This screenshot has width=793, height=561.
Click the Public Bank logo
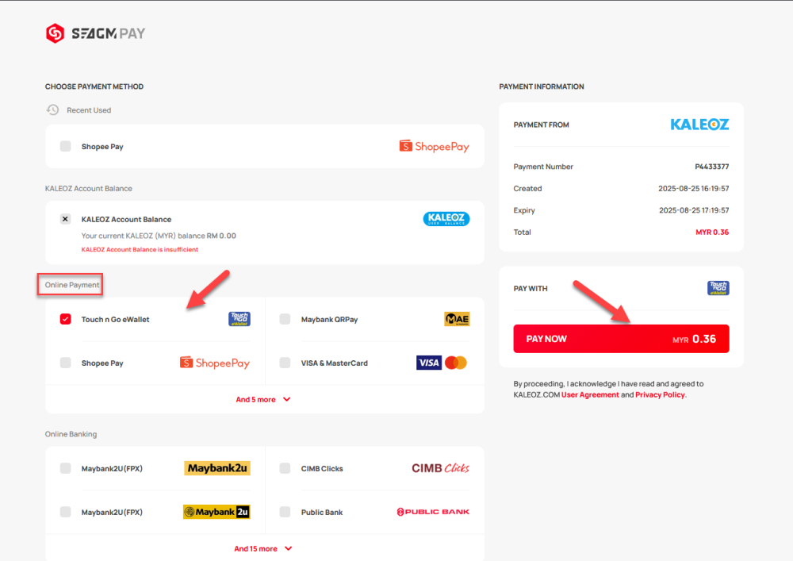click(433, 512)
